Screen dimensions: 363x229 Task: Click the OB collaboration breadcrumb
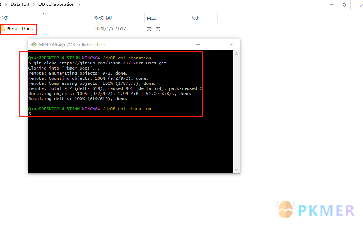[x=57, y=4]
